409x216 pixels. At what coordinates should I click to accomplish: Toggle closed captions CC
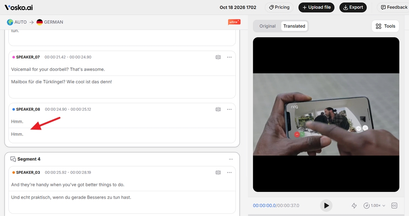(x=394, y=206)
